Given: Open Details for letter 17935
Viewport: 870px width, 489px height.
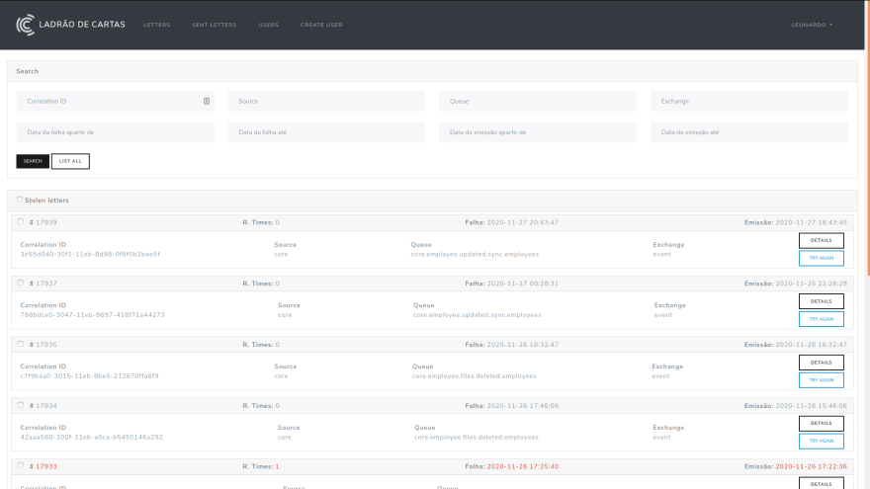Looking at the screenshot, I should [822, 363].
